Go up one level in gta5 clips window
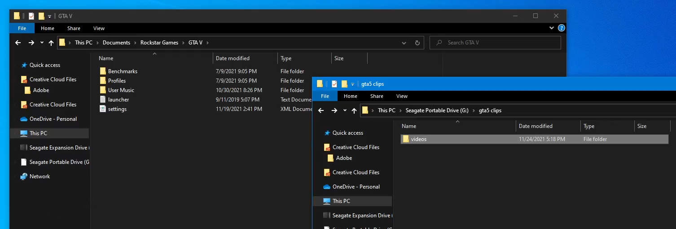This screenshot has height=229, width=676. coord(354,110)
